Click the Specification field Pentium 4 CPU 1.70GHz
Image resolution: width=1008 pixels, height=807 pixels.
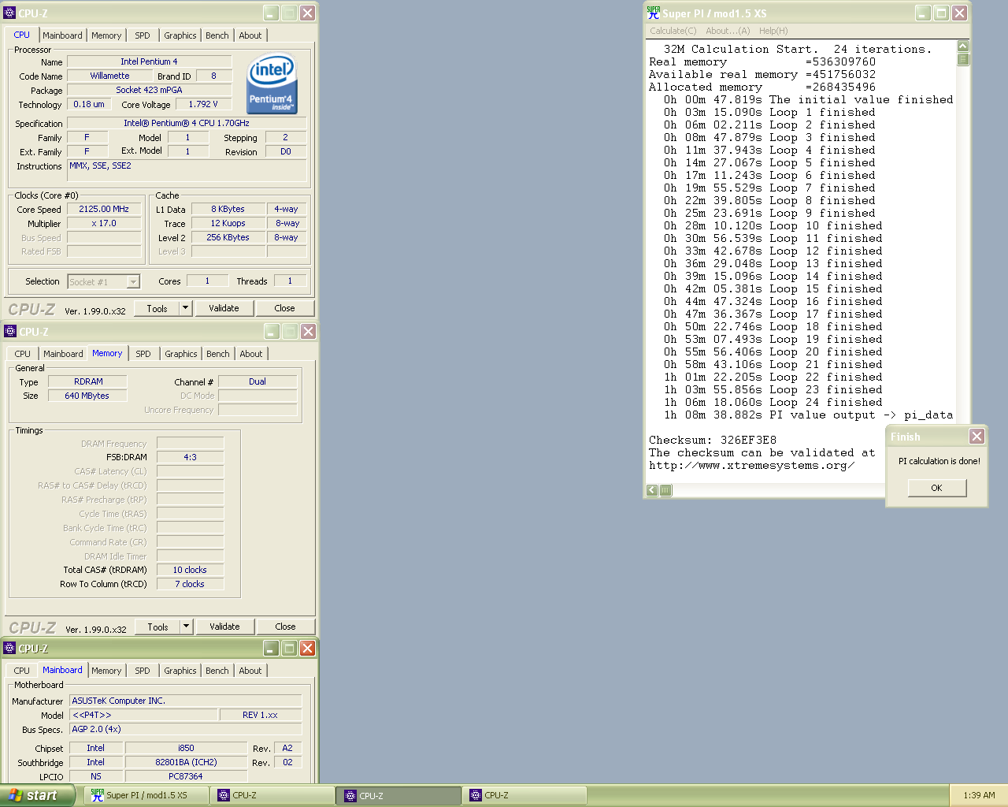click(187, 123)
